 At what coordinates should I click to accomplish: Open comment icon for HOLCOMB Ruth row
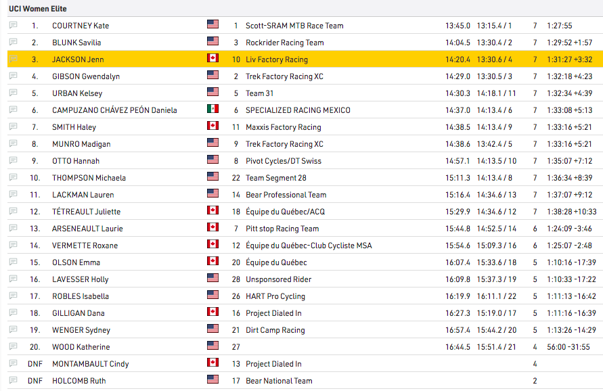coord(14,380)
